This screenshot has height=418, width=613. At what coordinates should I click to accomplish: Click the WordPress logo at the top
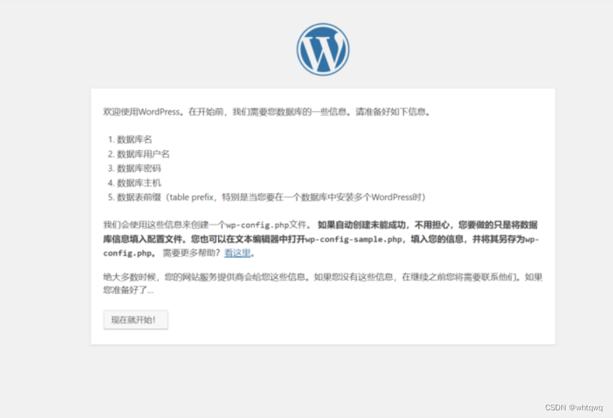(323, 50)
